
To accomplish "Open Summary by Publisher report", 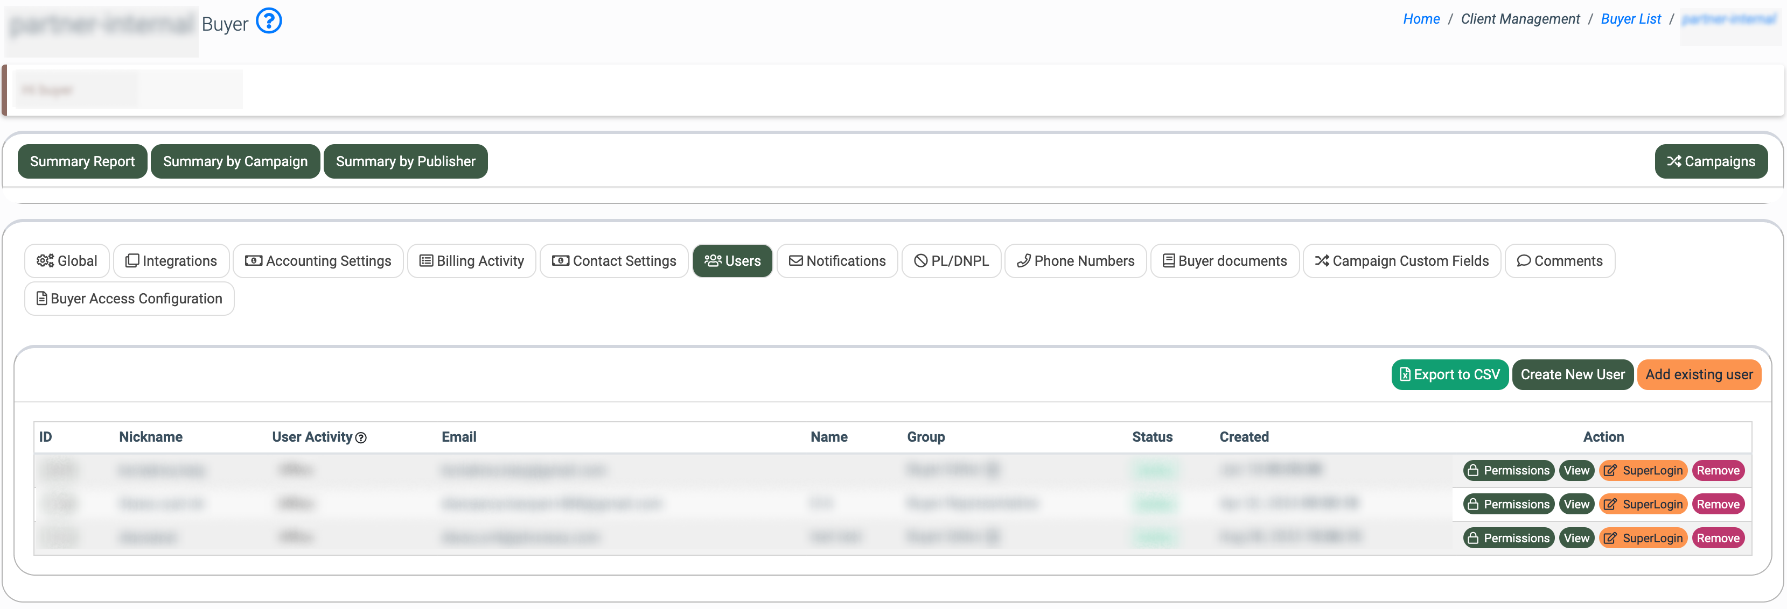I will click(x=405, y=161).
